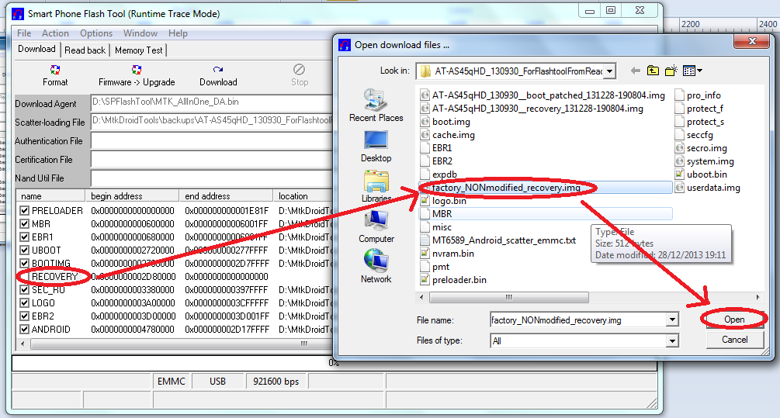
Task: Click file list horizontal scrollbar thumb
Action: click(509, 297)
